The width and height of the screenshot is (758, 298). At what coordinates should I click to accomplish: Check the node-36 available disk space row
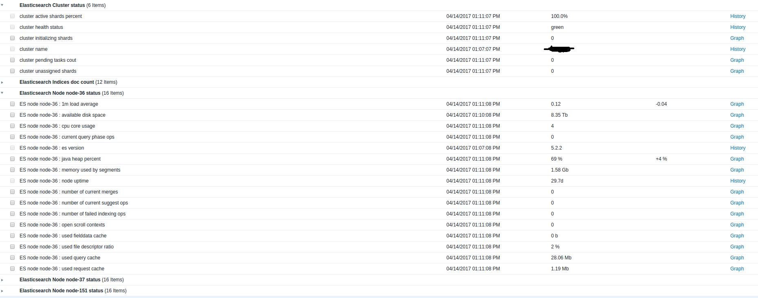(12, 115)
